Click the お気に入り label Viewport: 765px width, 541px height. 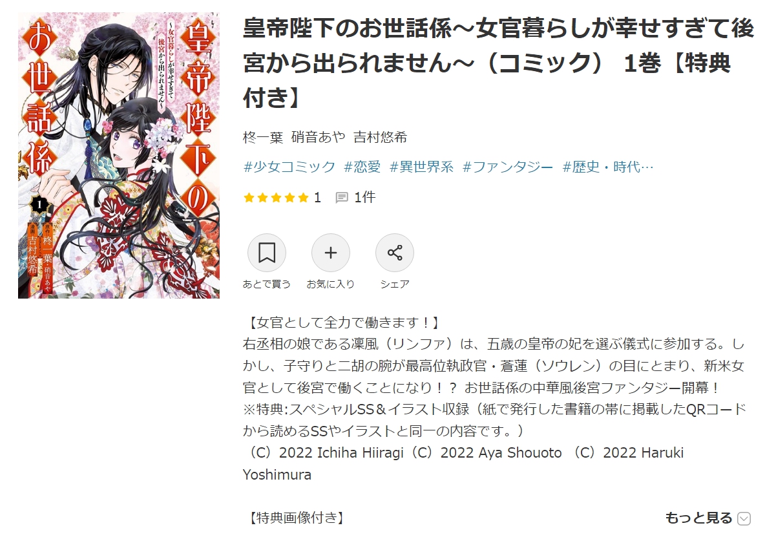pos(331,284)
